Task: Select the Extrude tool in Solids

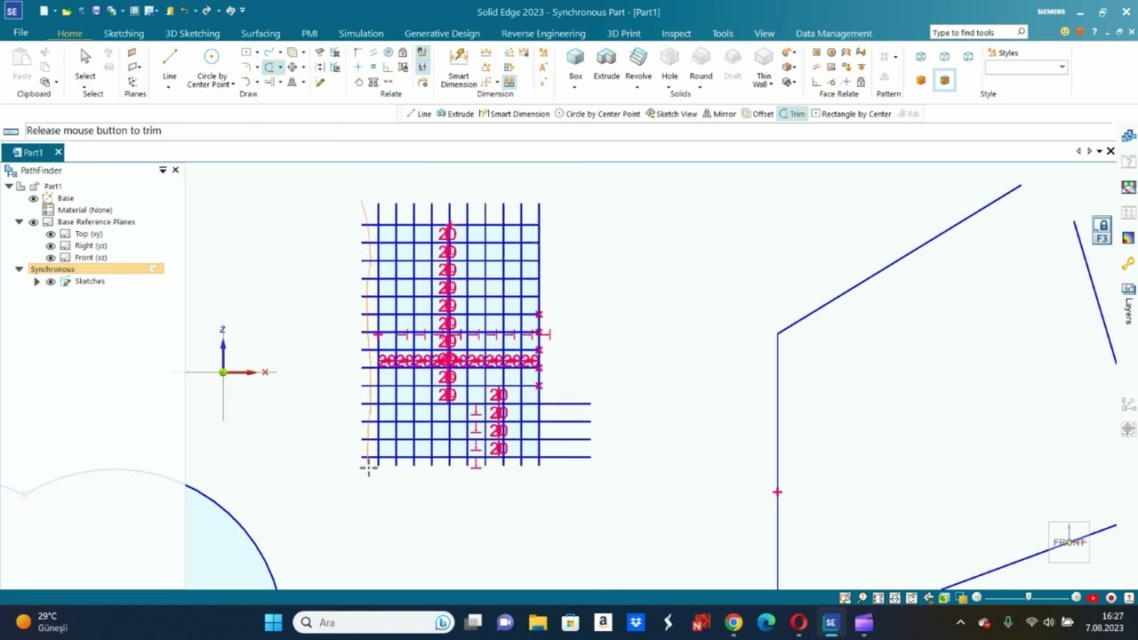Action: tap(606, 64)
